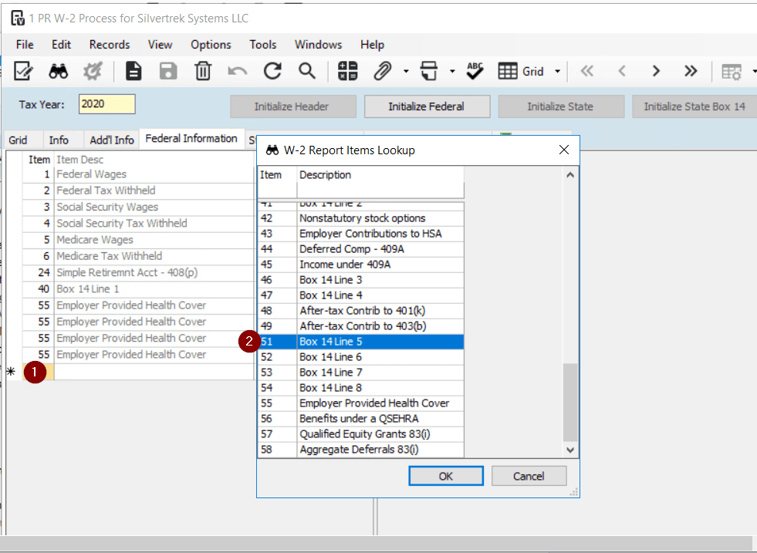Click the 'Medicare Tax Withheld' grid row
The height and width of the screenshot is (553, 757).
point(137,256)
